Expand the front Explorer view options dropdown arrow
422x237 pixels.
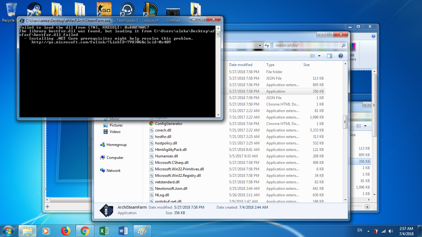(x=319, y=56)
